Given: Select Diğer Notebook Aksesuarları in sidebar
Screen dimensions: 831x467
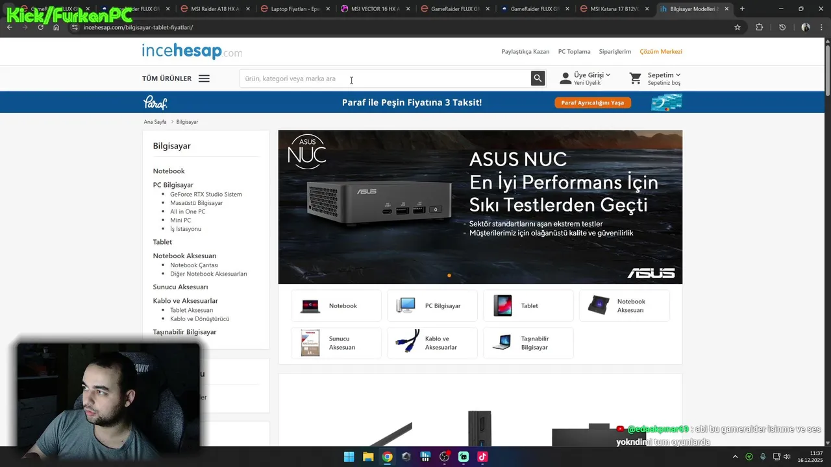Looking at the screenshot, I should point(208,274).
